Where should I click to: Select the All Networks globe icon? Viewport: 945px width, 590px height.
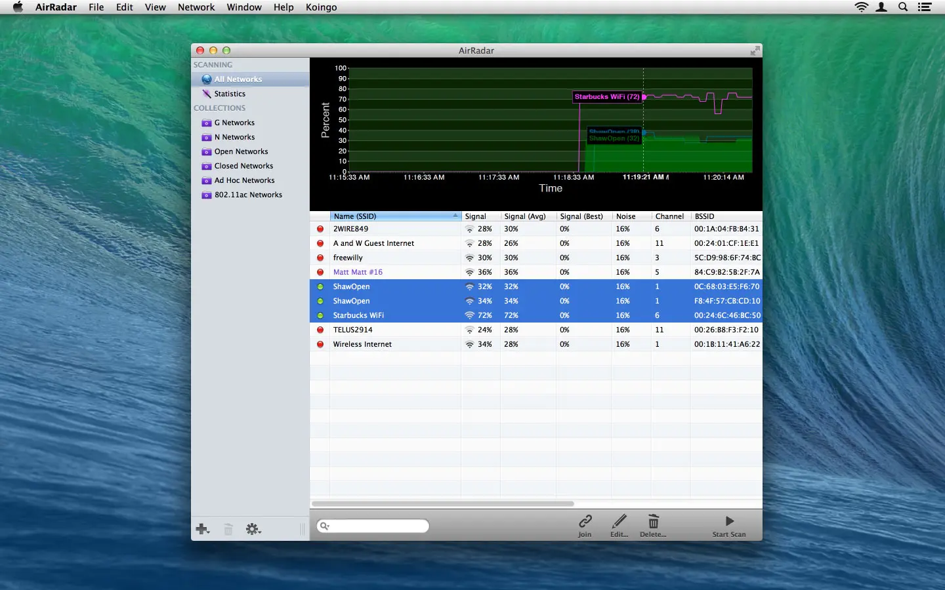207,79
